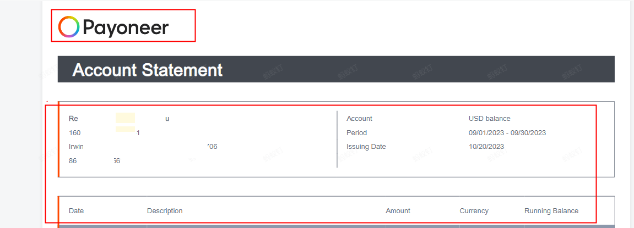Click the Date column header
Image resolution: width=634 pixels, height=228 pixels.
click(x=76, y=211)
